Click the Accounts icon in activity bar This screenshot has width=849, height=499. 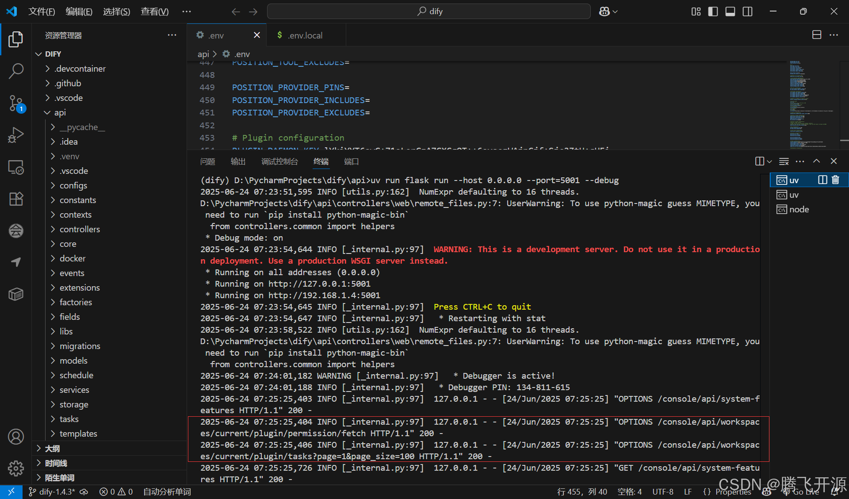[x=16, y=437]
